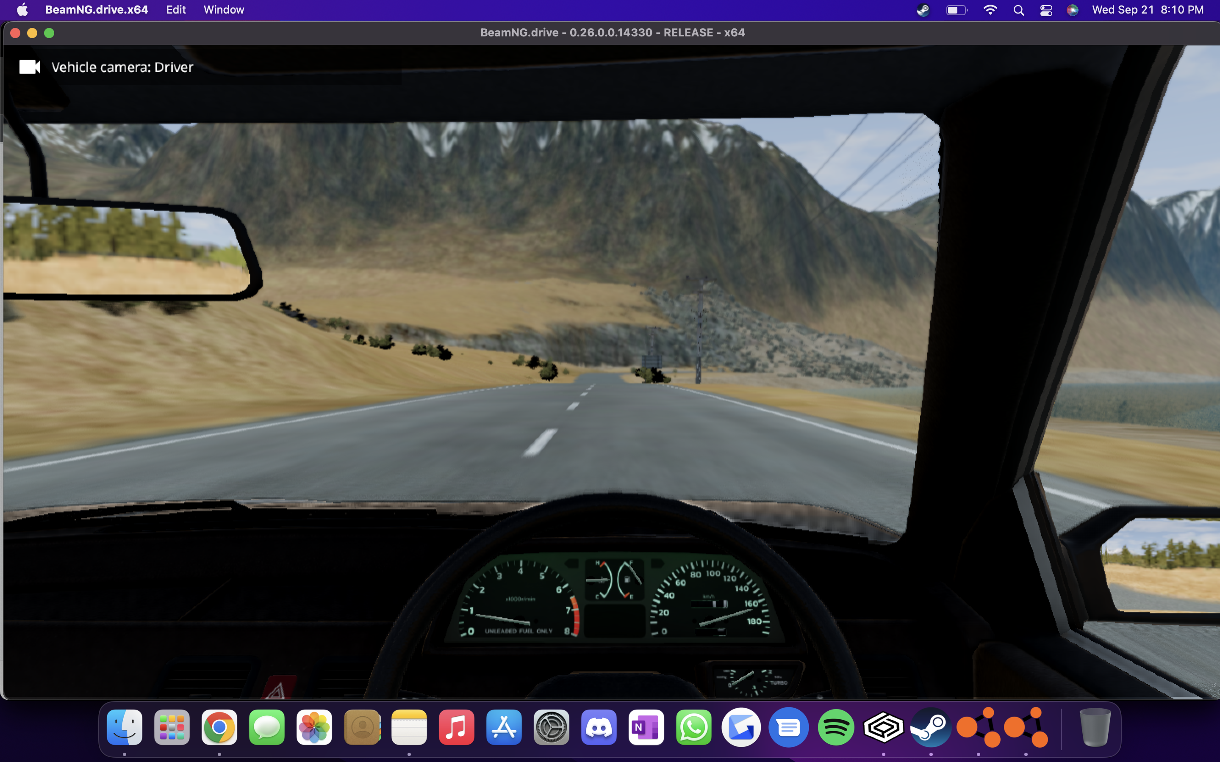Open the white circle blue G-shaped dock app
This screenshot has height=762, width=1220.
point(740,727)
